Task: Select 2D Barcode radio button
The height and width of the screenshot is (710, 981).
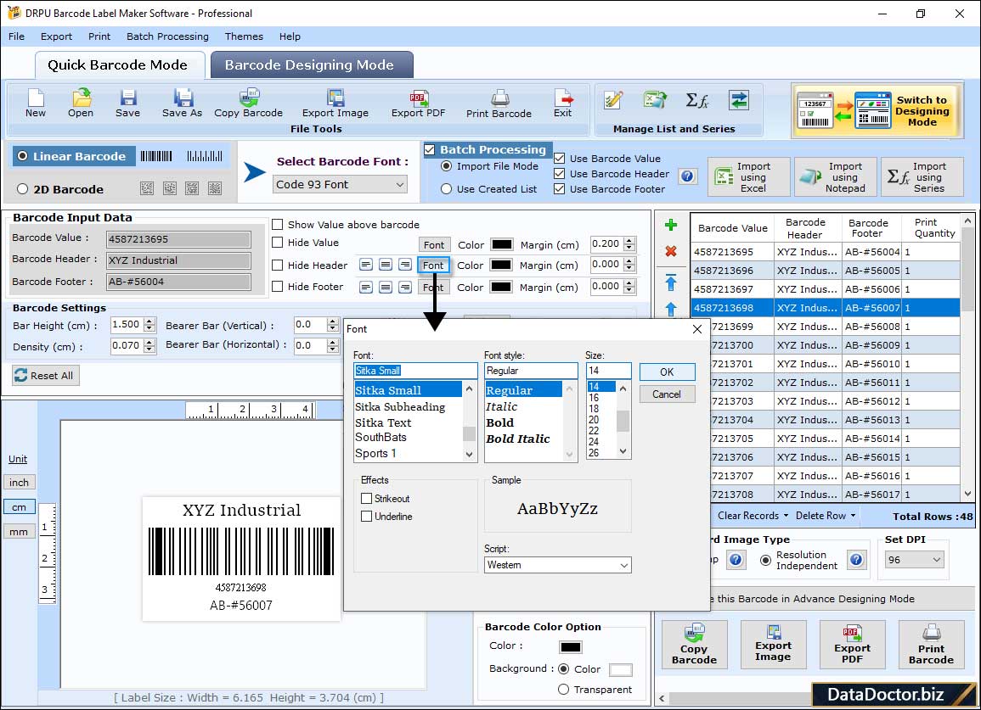Action: [23, 189]
